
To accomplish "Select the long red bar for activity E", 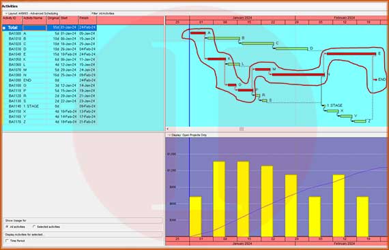I will [x=351, y=54].
